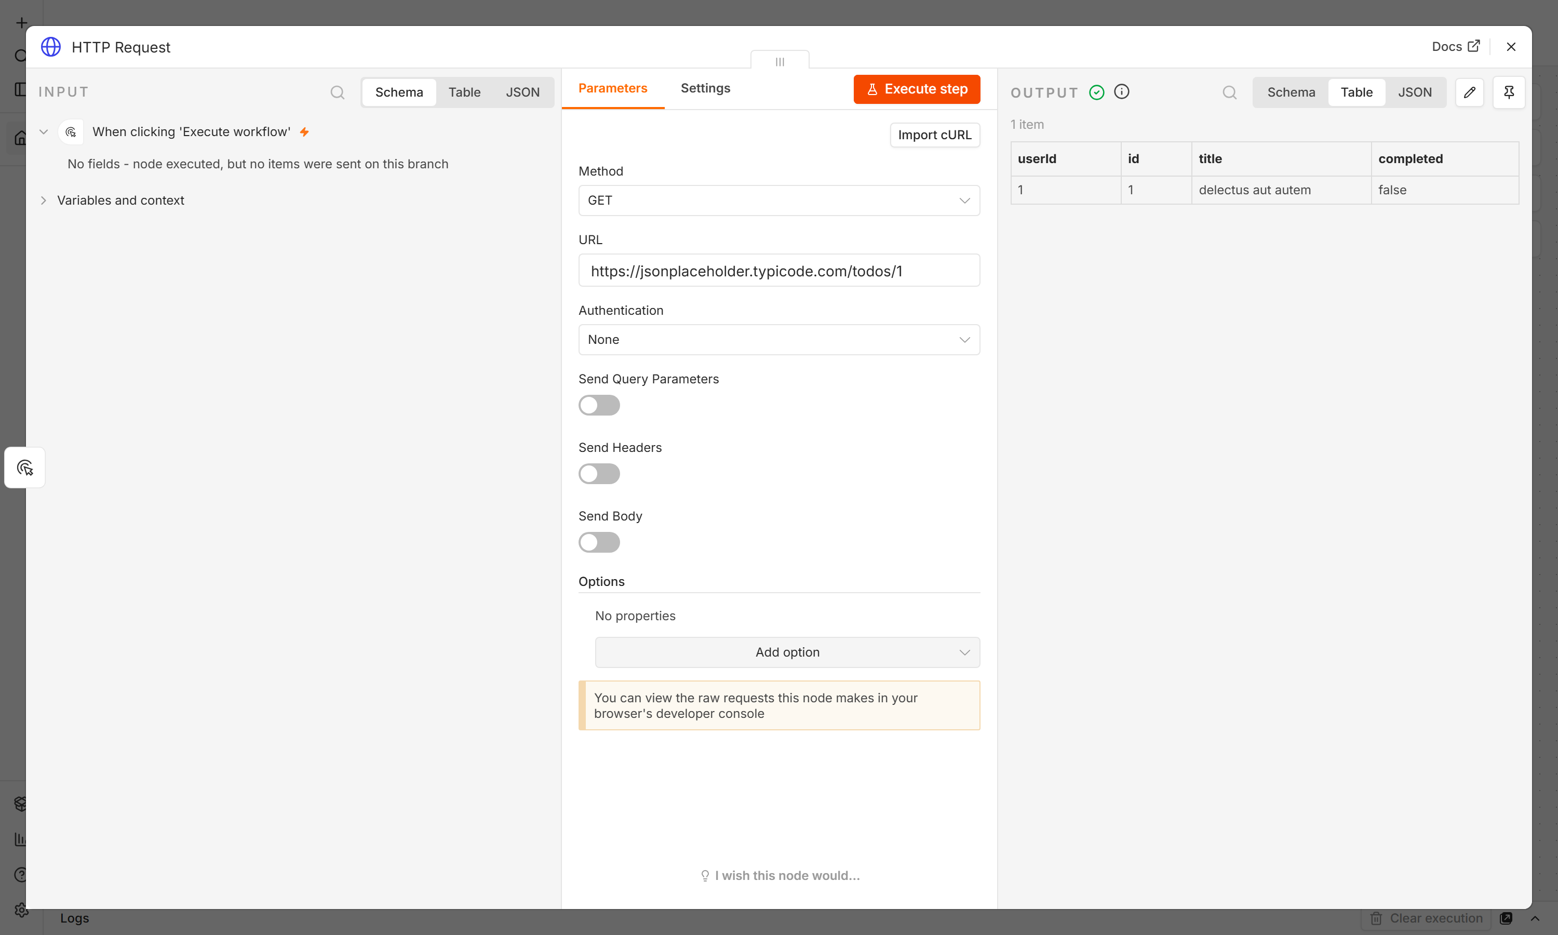Turn on Send Body switch
The height and width of the screenshot is (935, 1558).
point(599,542)
